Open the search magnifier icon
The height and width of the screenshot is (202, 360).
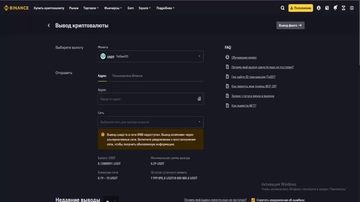click(x=282, y=8)
